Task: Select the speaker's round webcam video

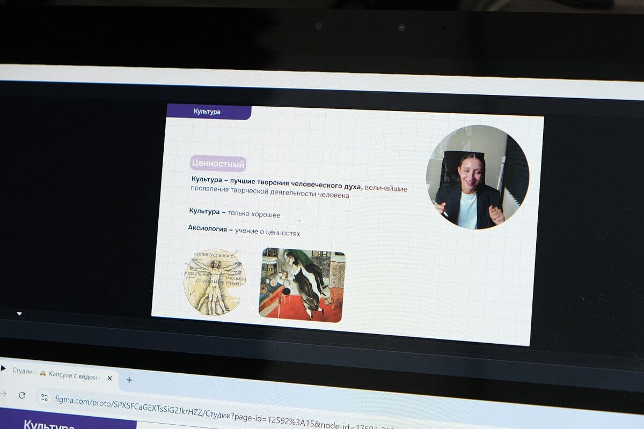Action: point(478,177)
